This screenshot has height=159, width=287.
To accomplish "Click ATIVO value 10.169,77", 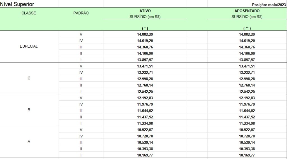I will point(145,155).
